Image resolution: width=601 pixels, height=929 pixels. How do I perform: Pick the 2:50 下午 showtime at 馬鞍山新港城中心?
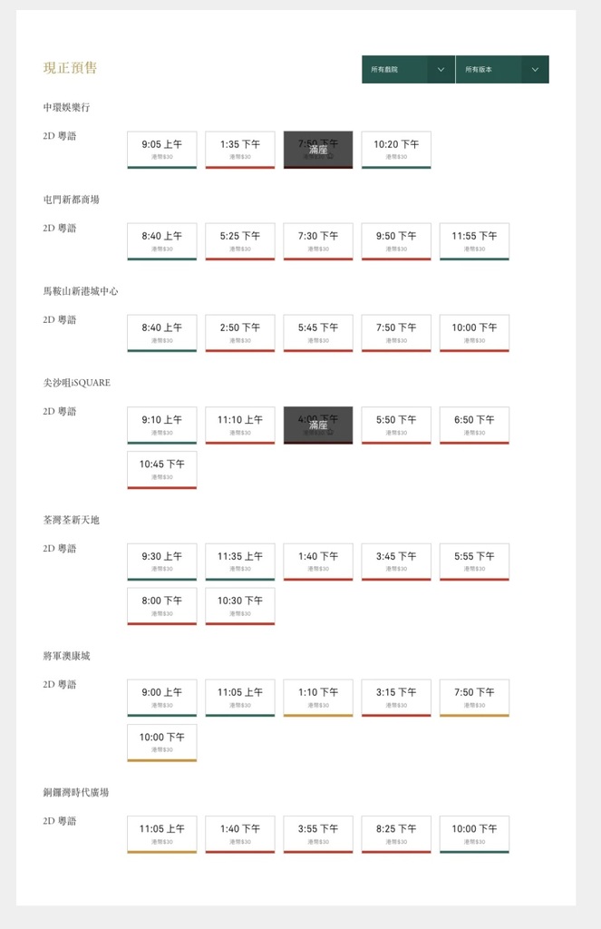(239, 332)
